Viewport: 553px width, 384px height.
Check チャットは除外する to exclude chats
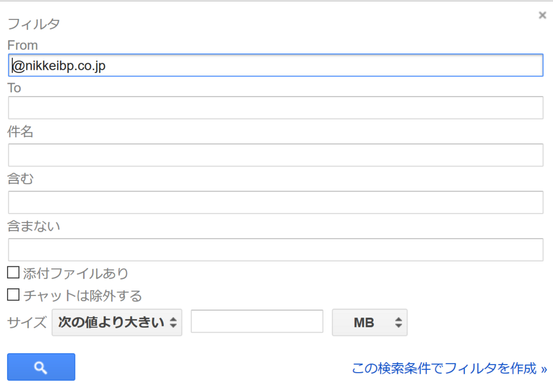click(13, 294)
